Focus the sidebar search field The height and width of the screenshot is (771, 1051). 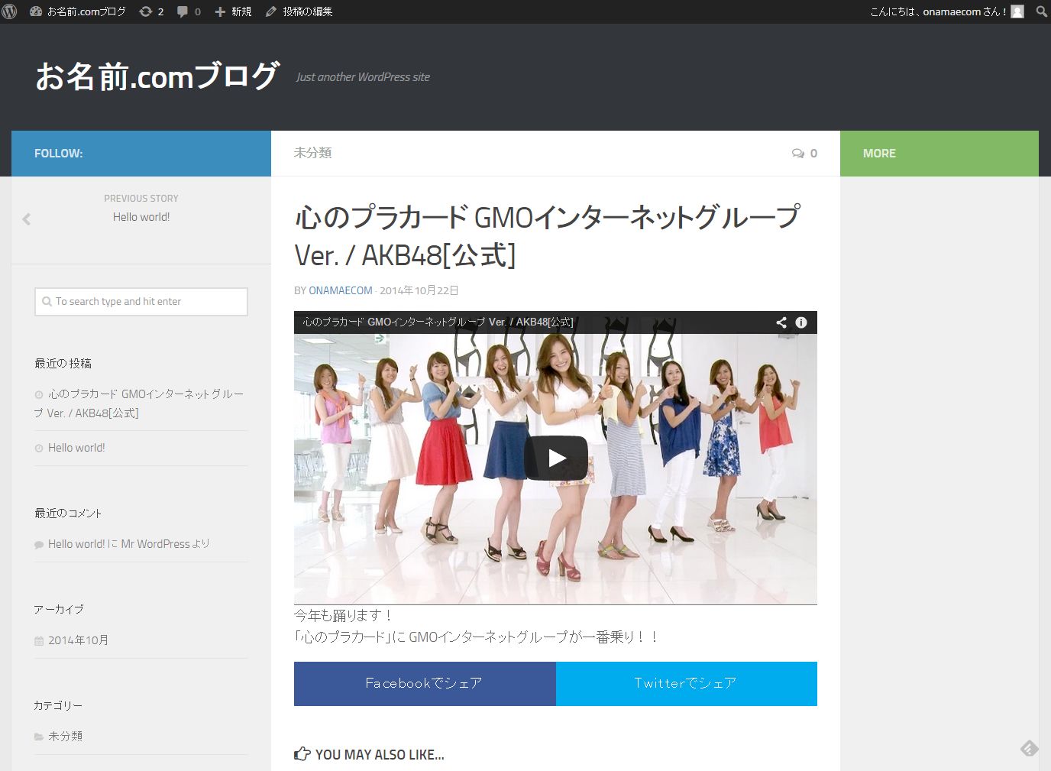point(141,301)
